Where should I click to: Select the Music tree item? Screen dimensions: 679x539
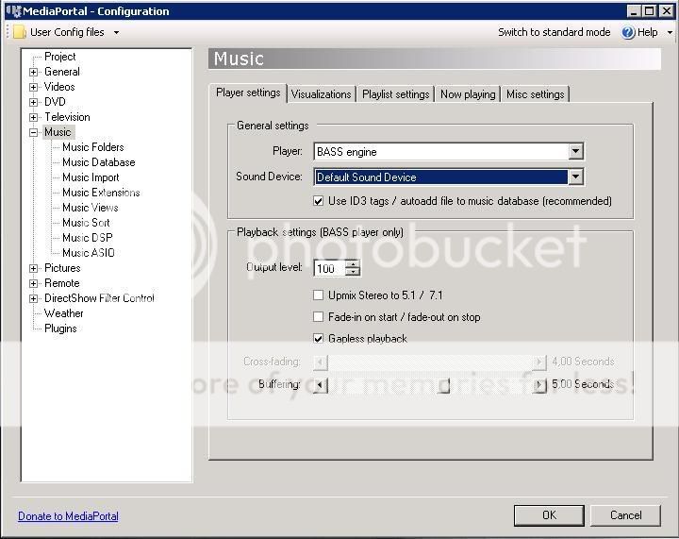[x=58, y=132]
